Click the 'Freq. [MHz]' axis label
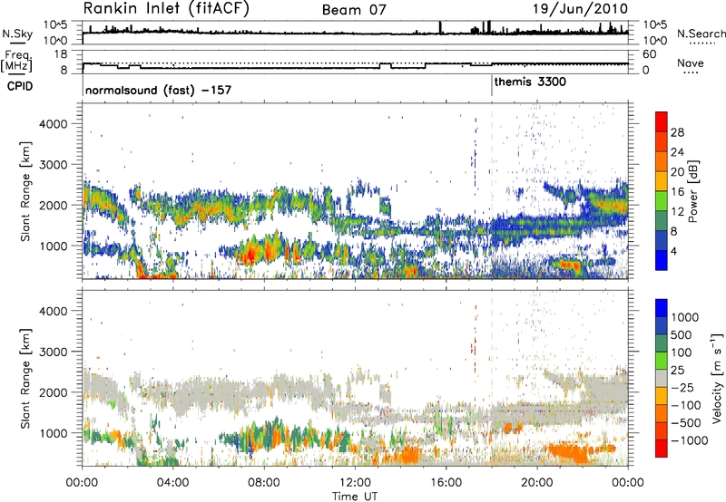This screenshot has width=726, height=502. (x=16, y=61)
